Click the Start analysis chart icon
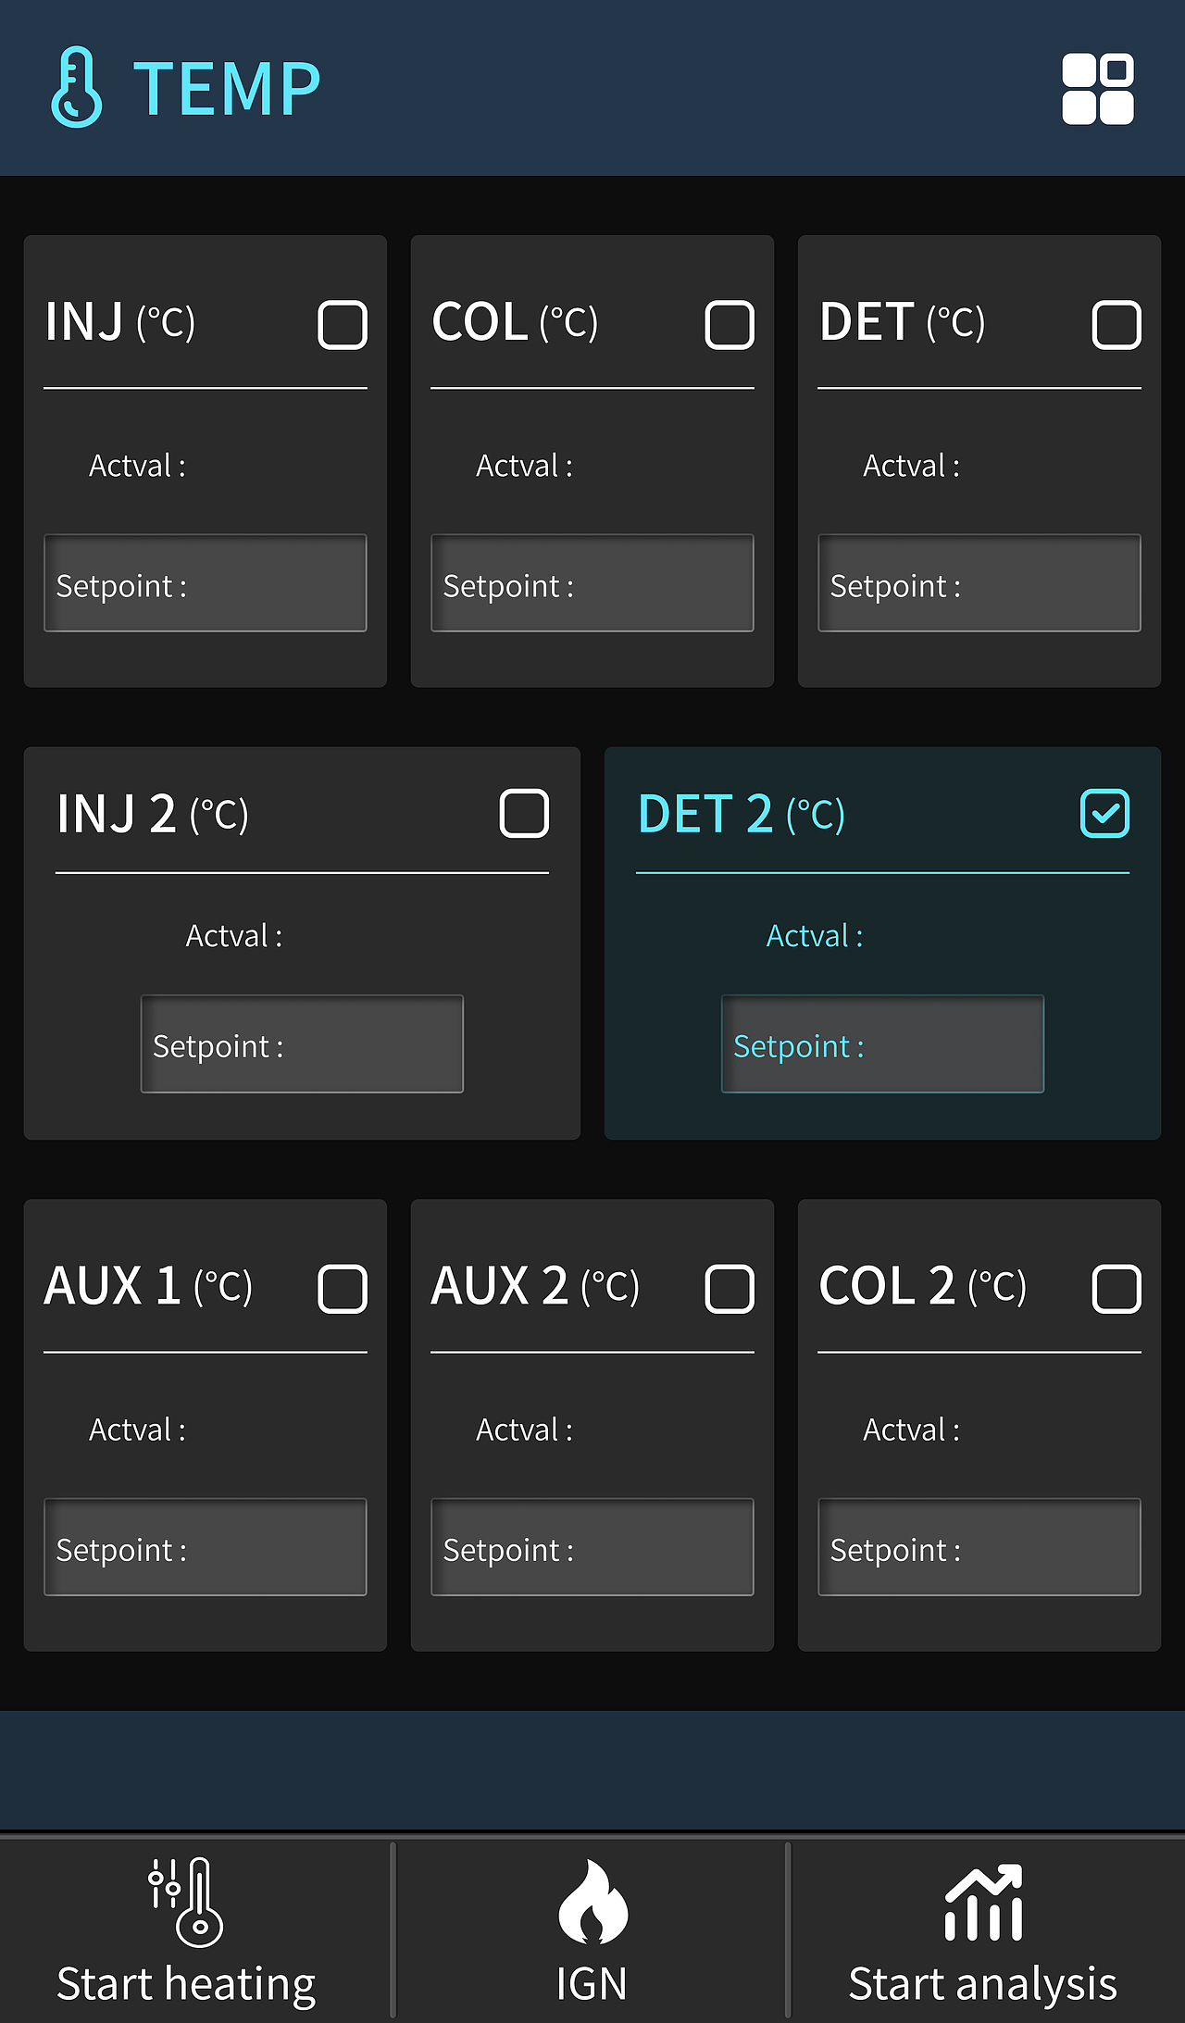 983,1904
